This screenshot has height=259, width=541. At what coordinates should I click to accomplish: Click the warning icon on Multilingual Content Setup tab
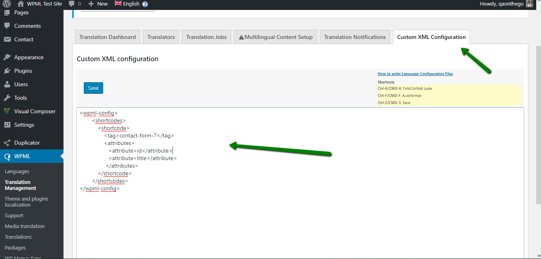[241, 37]
